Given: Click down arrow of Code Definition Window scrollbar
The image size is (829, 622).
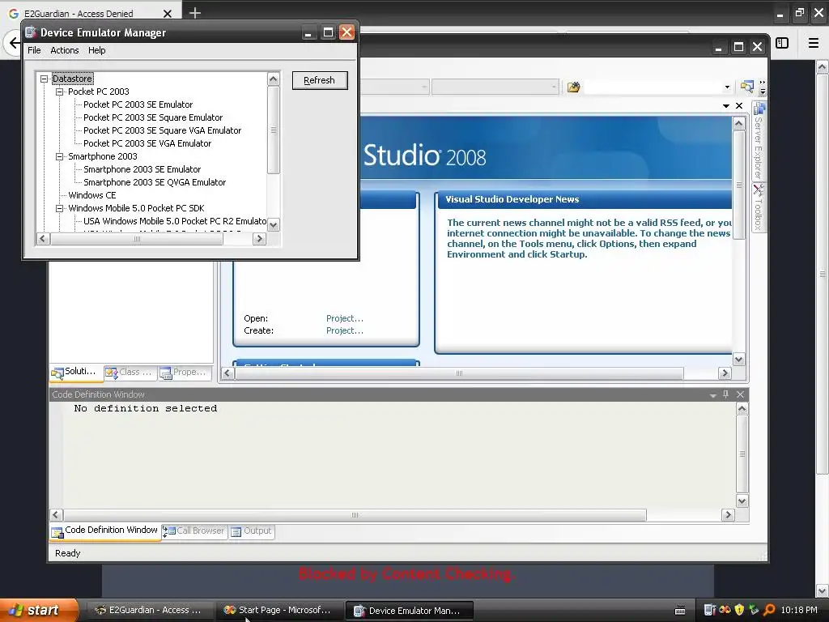Looking at the screenshot, I should point(742,501).
